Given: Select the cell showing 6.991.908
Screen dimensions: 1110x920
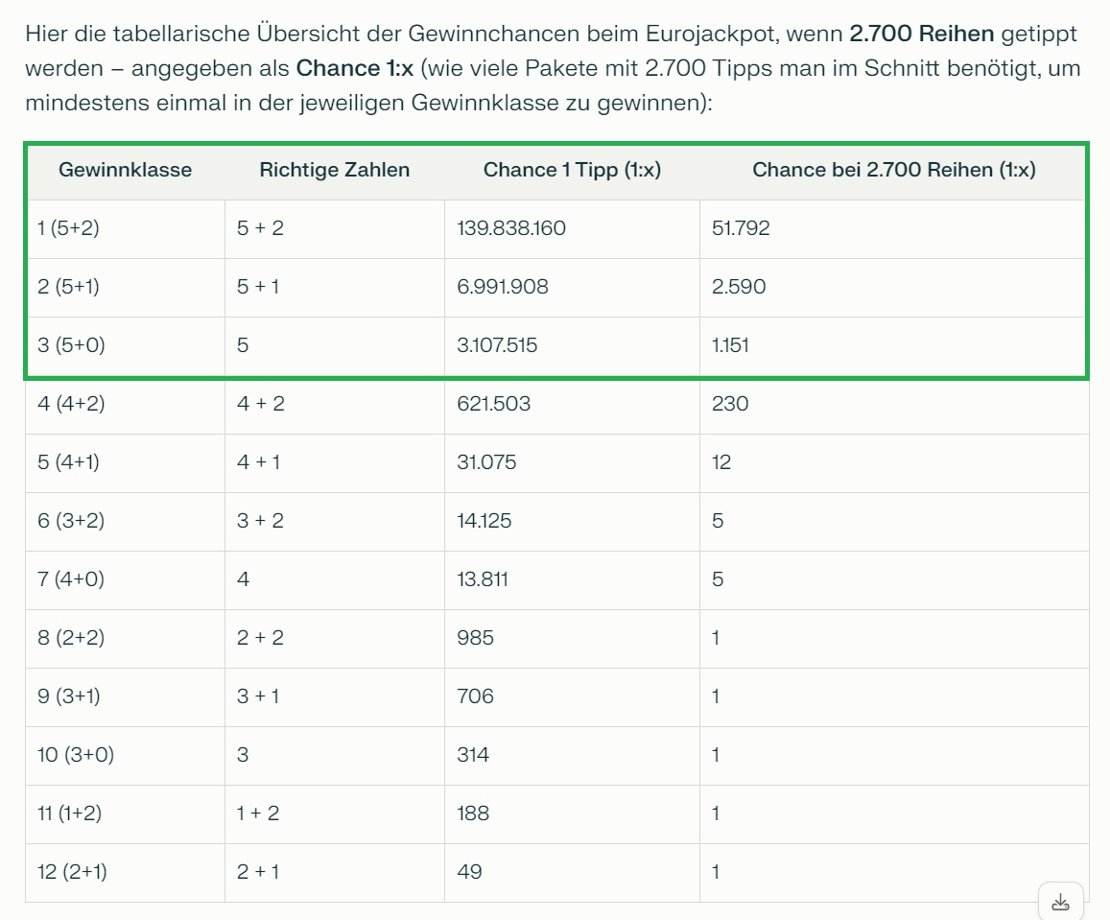Looking at the screenshot, I should [503, 287].
